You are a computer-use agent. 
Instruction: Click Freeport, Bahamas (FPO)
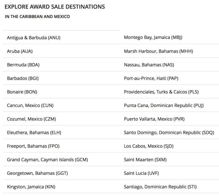coord(33,146)
